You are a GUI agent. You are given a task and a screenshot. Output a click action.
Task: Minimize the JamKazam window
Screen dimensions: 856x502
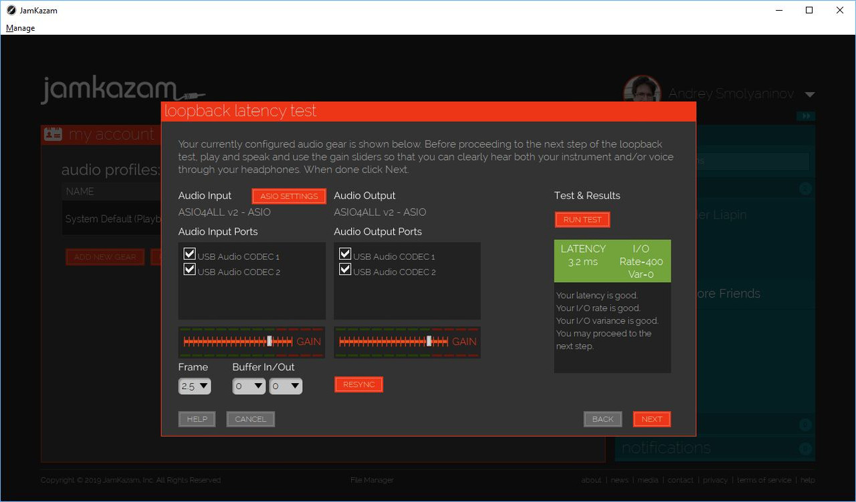pyautogui.click(x=778, y=10)
